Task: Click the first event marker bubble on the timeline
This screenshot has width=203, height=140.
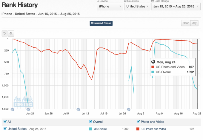Action: 12,109
